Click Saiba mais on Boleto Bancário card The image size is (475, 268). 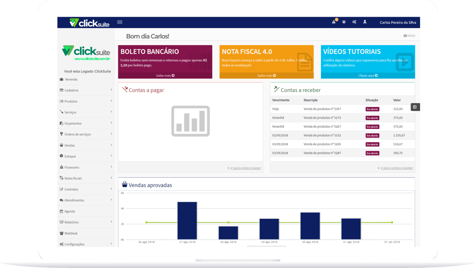tap(165, 75)
